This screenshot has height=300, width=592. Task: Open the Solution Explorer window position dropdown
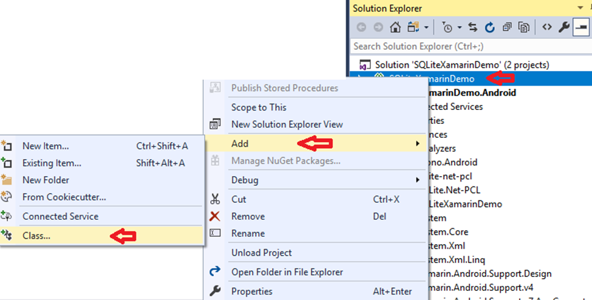[x=580, y=7]
